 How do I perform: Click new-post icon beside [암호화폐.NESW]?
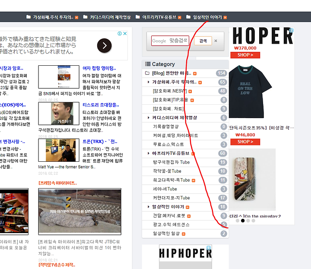click(x=190, y=91)
